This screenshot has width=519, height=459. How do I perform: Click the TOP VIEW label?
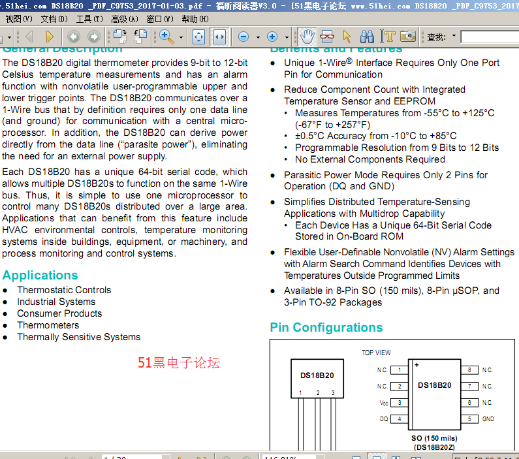pyautogui.click(x=376, y=353)
